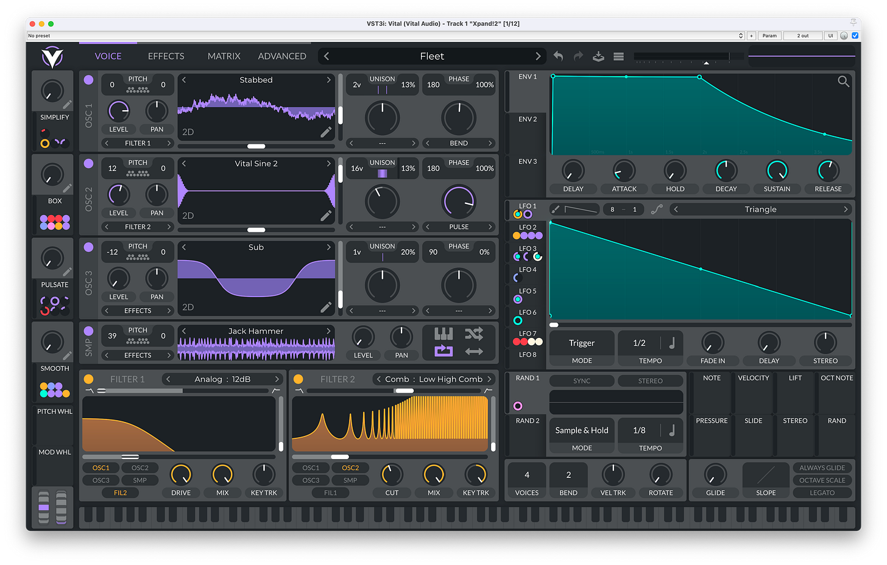Toggle FILTER 2 on/off
The height and width of the screenshot is (565, 887).
click(x=298, y=379)
